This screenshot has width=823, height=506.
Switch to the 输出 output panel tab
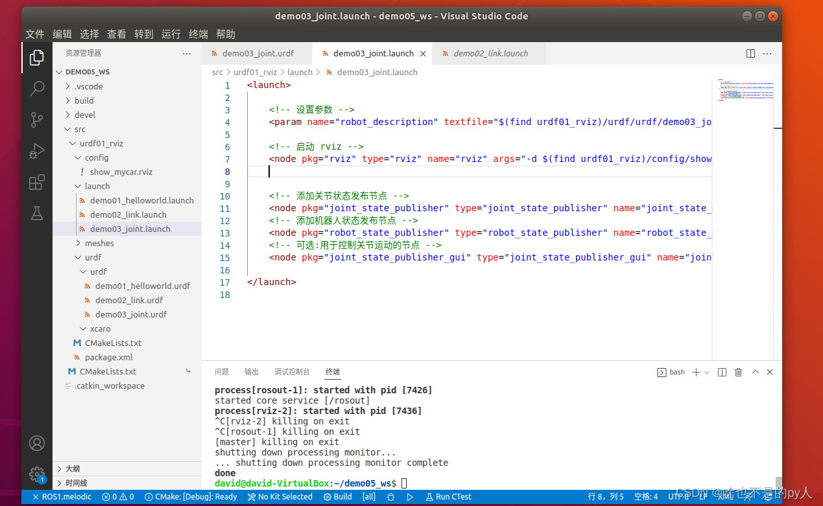coord(252,372)
